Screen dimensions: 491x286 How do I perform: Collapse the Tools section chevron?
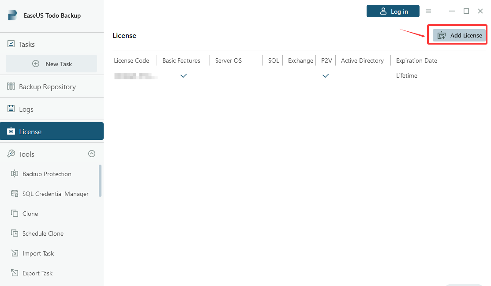92,154
